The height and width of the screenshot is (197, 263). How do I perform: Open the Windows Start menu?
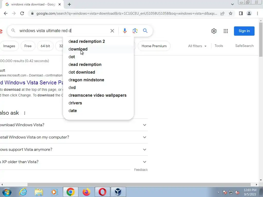tap(7, 192)
